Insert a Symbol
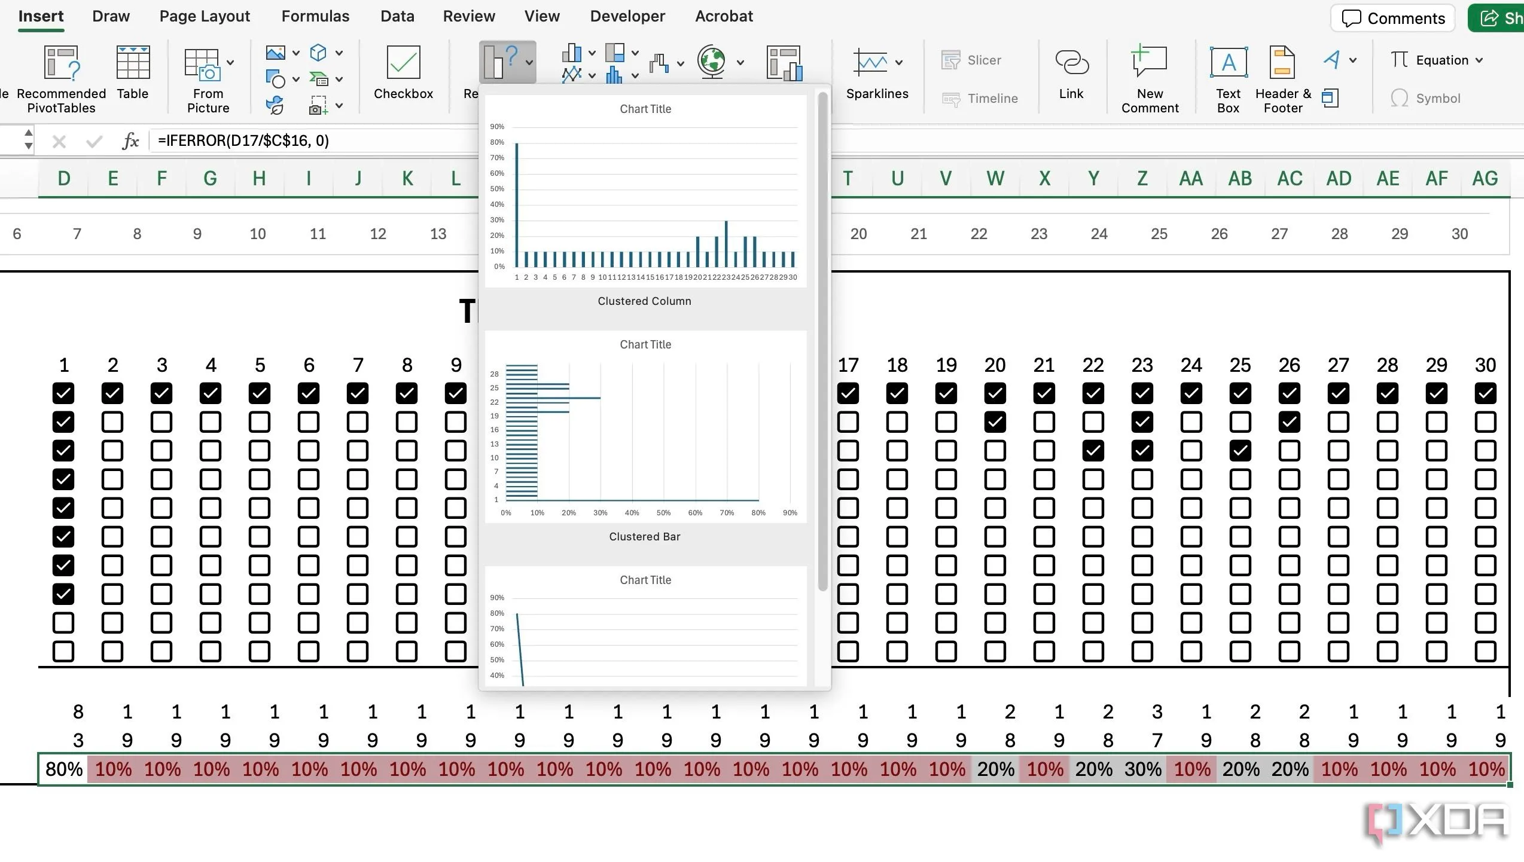Viewport: 1524px width, 862px height. [1425, 98]
